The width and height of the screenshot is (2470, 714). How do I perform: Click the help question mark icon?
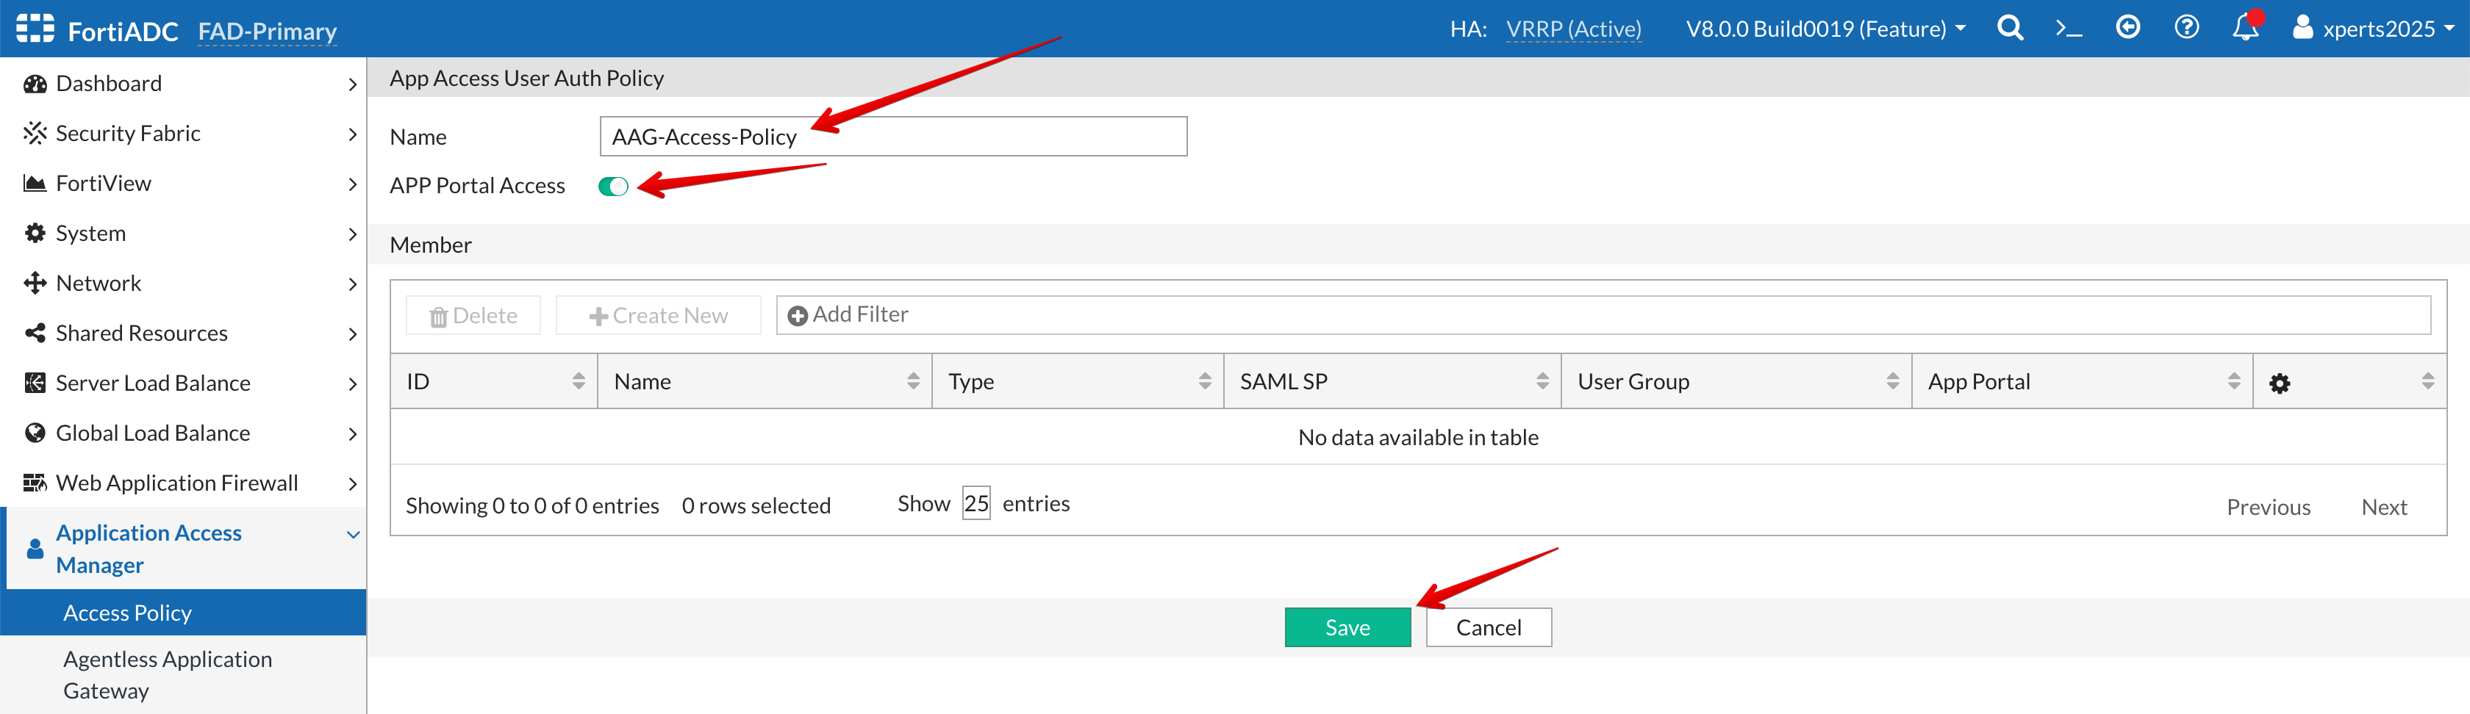(x=2186, y=28)
